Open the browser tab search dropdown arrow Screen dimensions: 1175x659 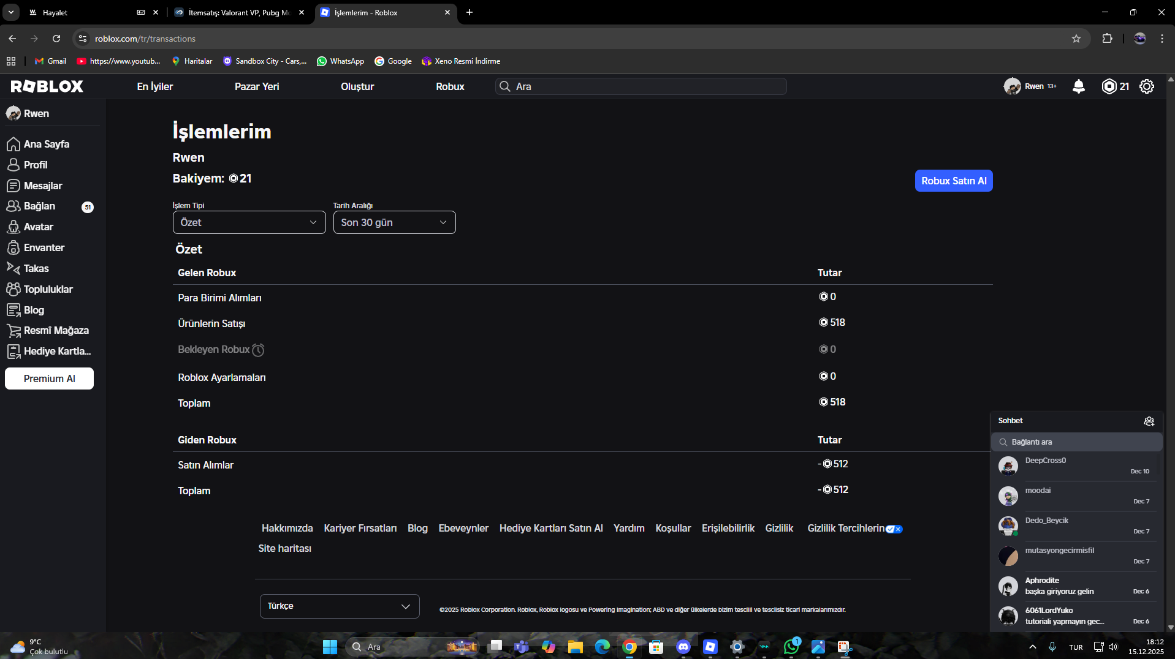11,12
